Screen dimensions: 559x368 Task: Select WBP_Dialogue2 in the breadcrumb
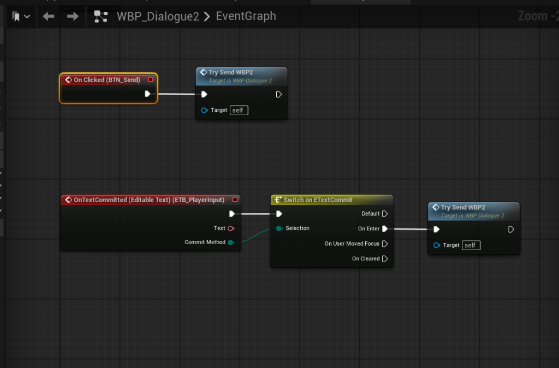(x=157, y=16)
